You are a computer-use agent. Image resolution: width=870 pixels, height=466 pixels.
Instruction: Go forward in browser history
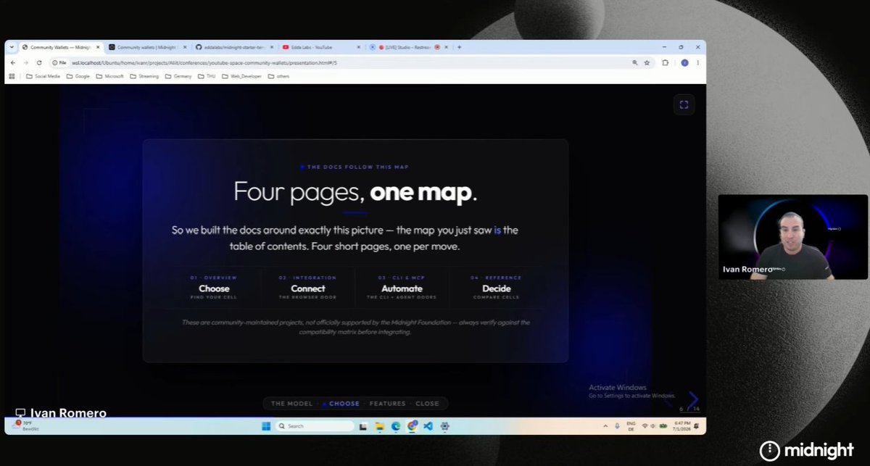(26, 63)
